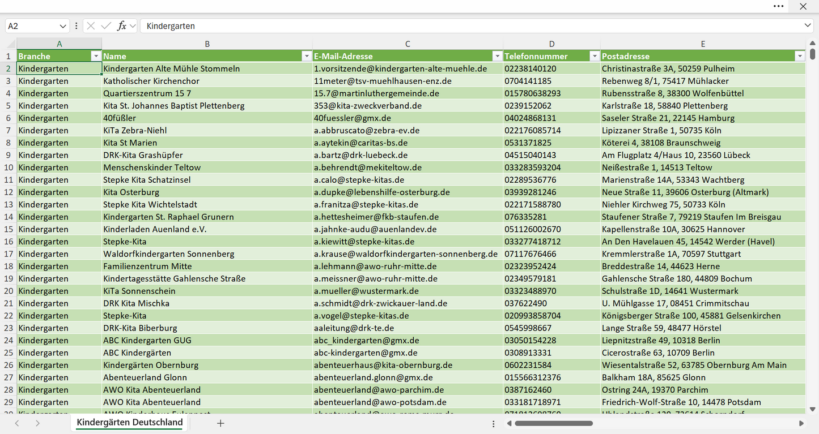Select cell Katholischer Kirchenchor
819x434 pixels.
pyautogui.click(x=207, y=81)
